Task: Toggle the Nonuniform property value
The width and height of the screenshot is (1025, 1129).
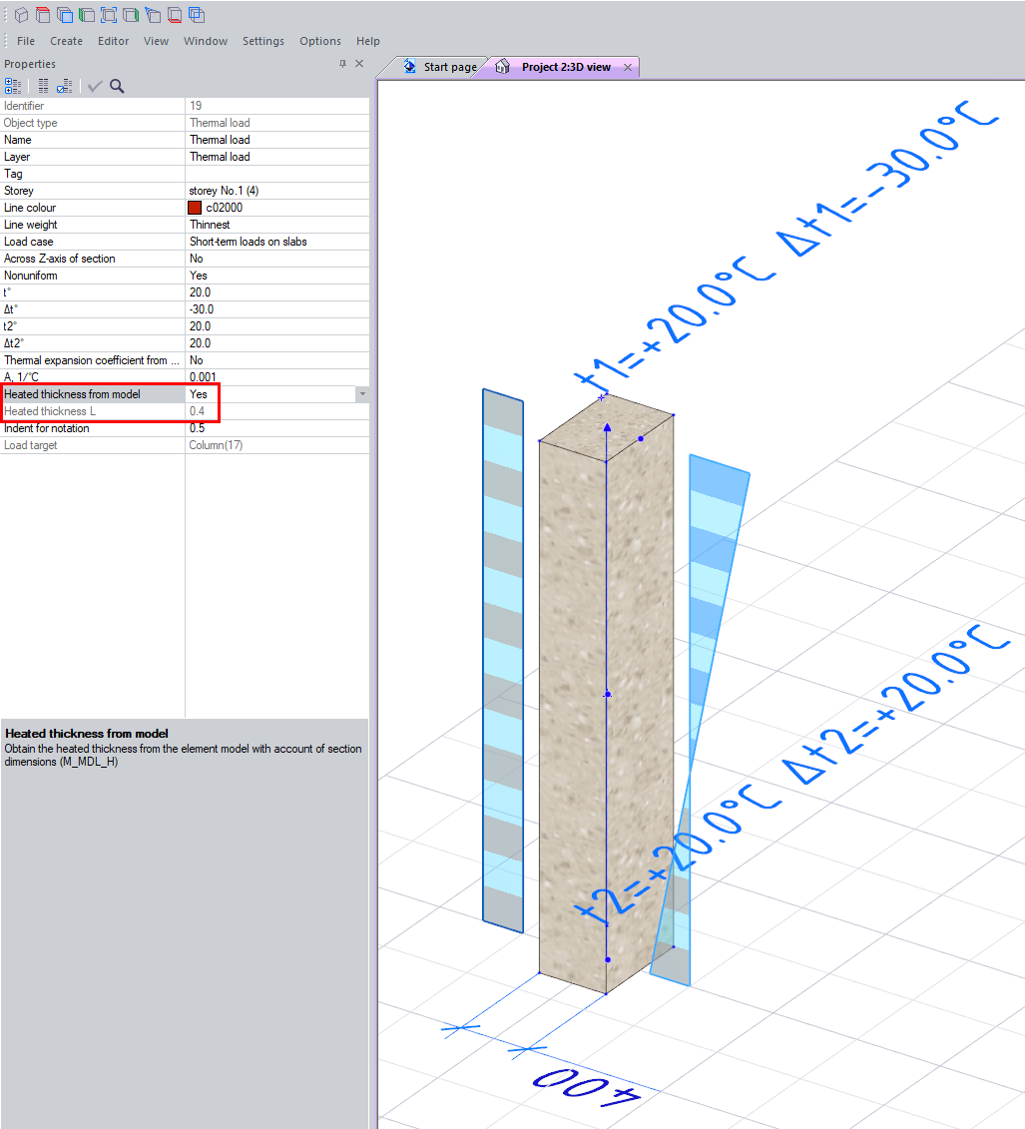Action: (276, 276)
